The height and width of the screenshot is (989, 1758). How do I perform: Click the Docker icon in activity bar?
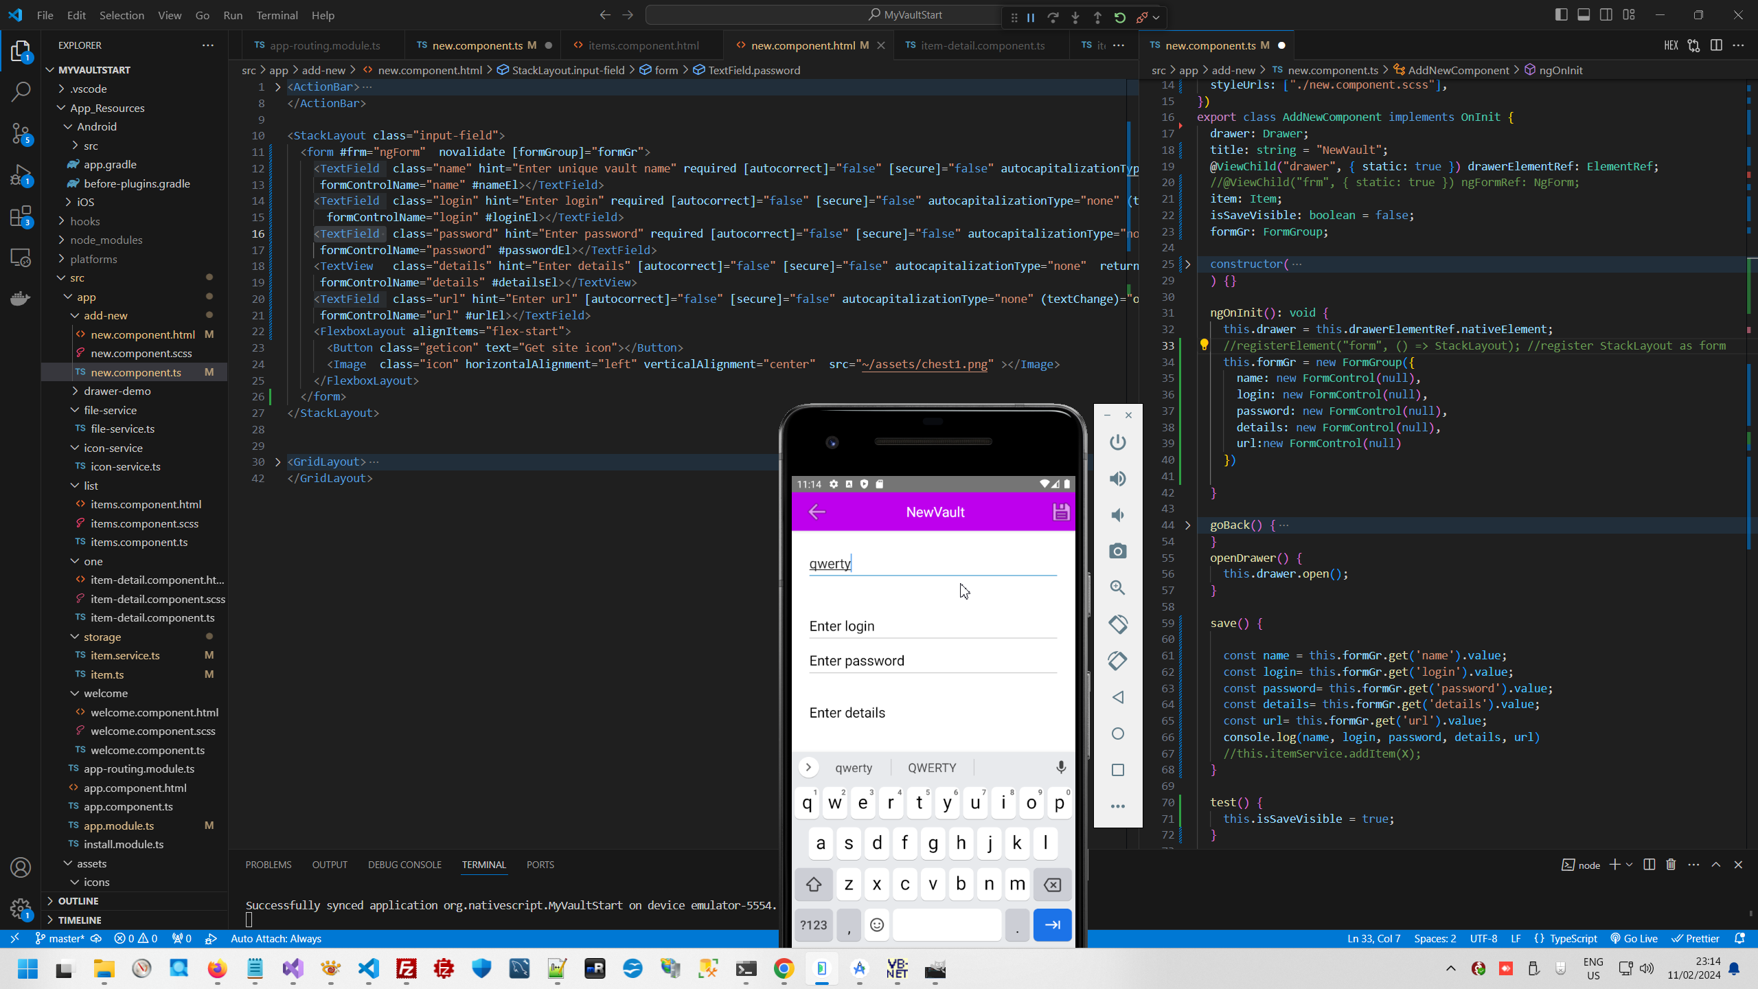21,298
